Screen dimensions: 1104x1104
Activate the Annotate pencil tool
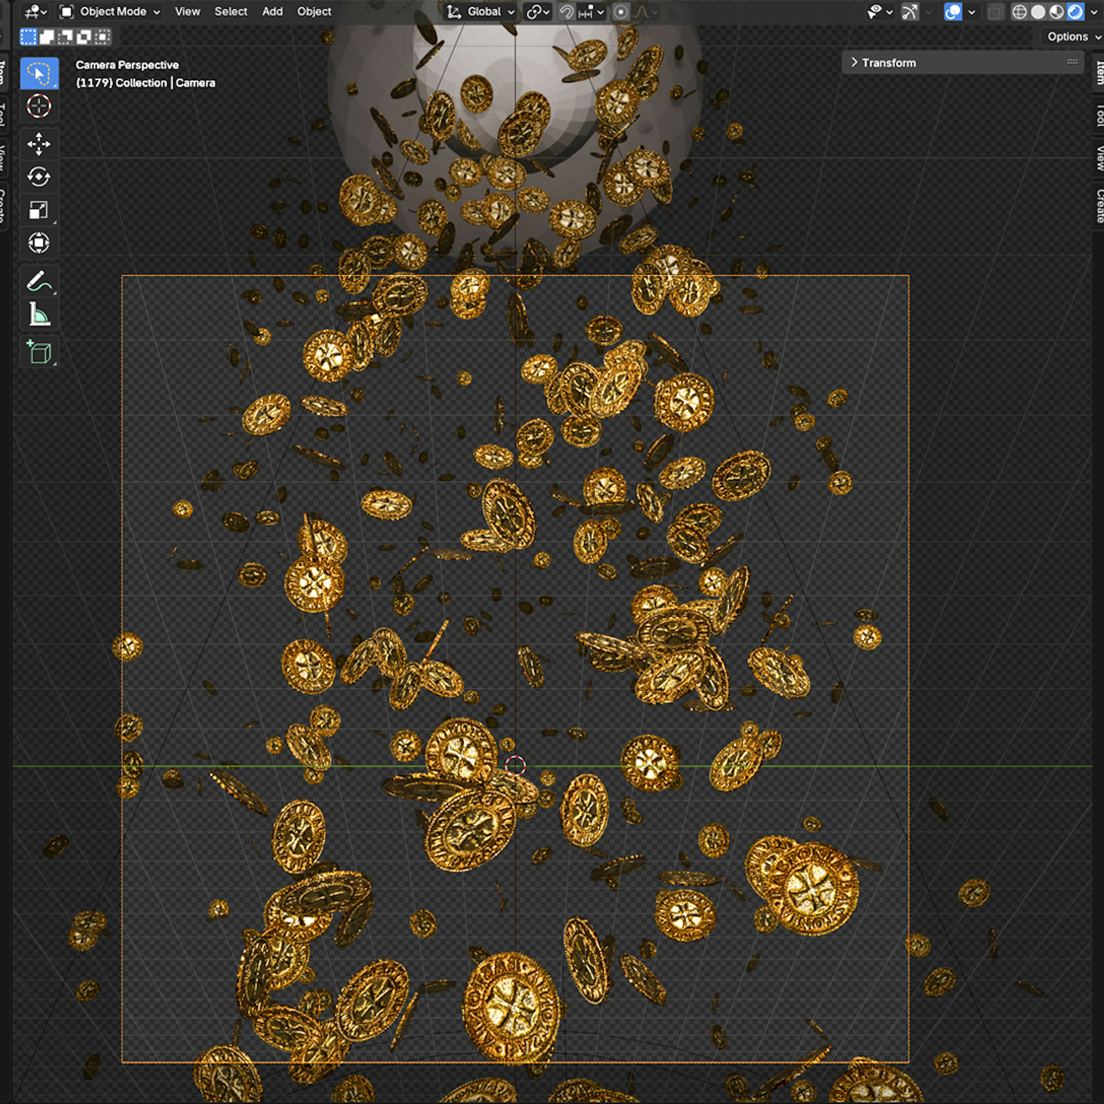38,281
